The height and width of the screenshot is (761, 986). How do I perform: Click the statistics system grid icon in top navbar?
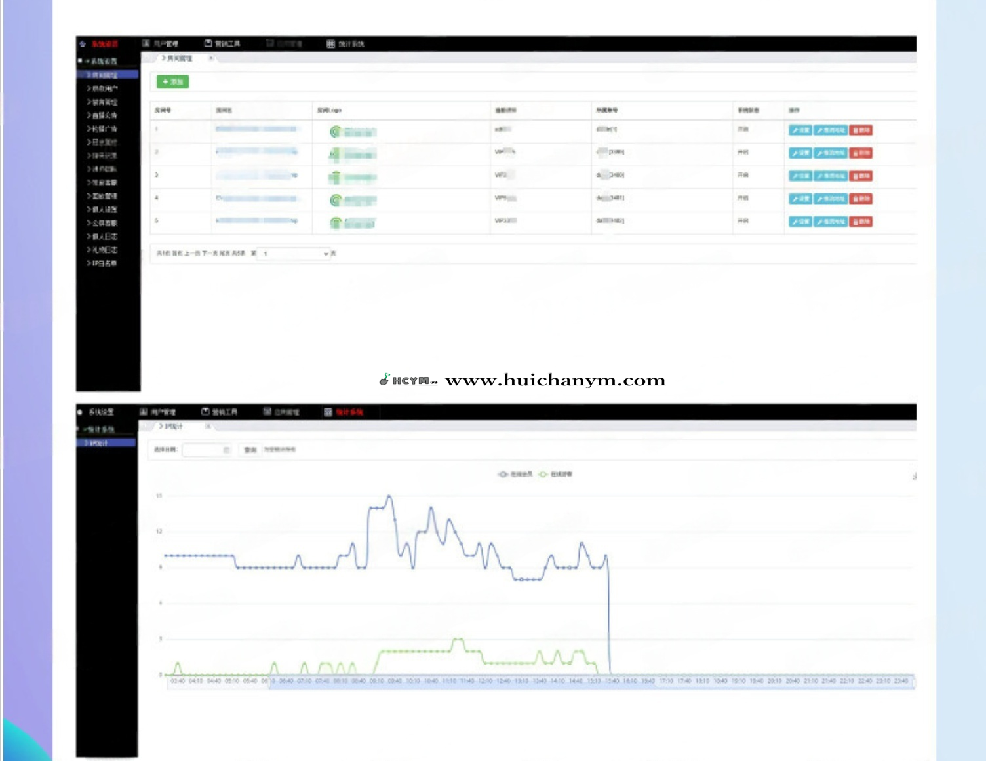pyautogui.click(x=330, y=43)
